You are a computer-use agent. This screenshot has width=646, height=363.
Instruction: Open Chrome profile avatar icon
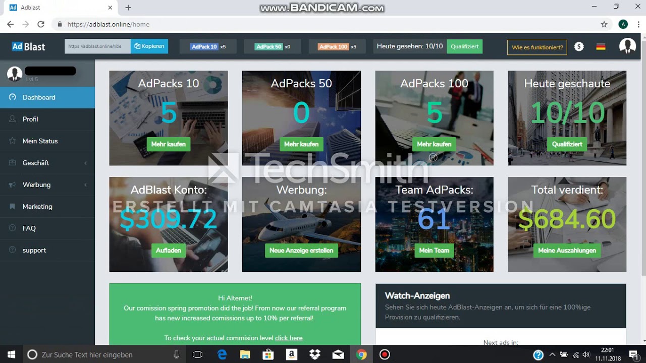pyautogui.click(x=623, y=24)
